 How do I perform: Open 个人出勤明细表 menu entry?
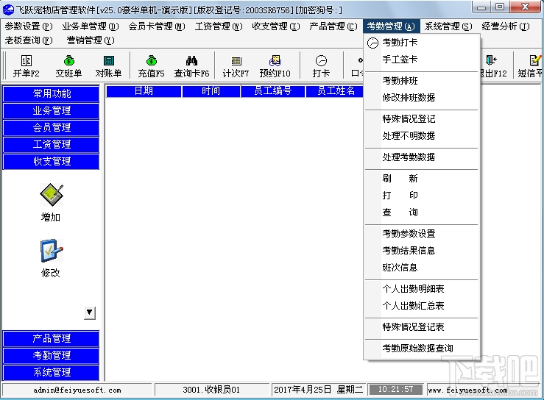(422, 289)
